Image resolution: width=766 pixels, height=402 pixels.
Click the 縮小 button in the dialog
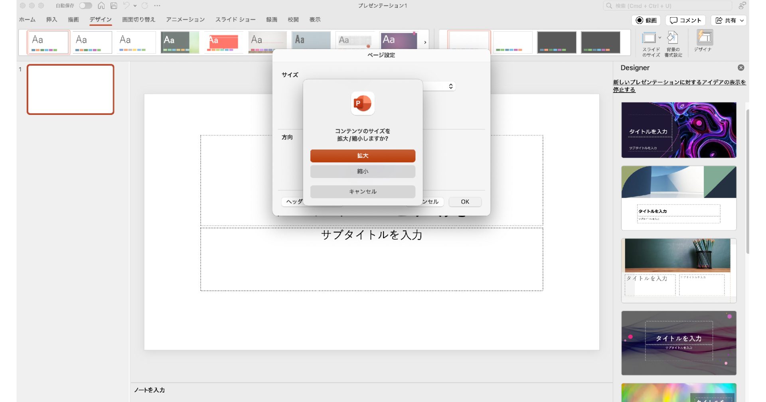(362, 171)
